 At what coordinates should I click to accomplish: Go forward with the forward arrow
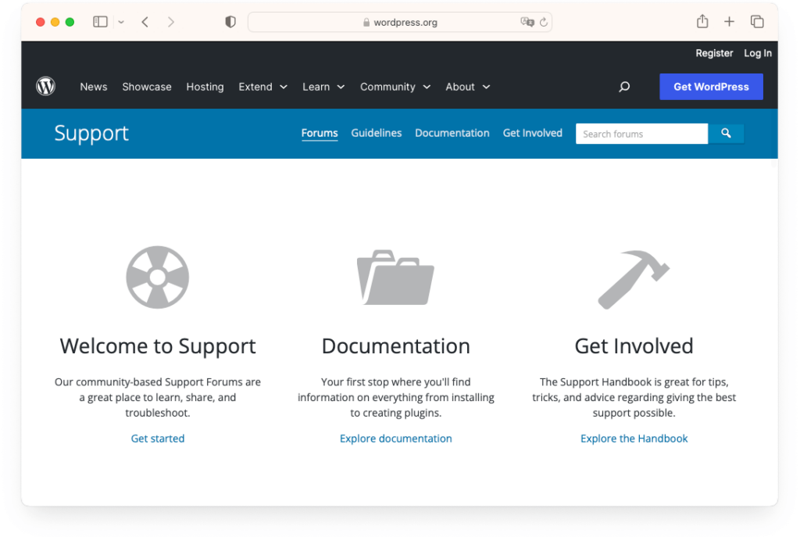coord(171,22)
